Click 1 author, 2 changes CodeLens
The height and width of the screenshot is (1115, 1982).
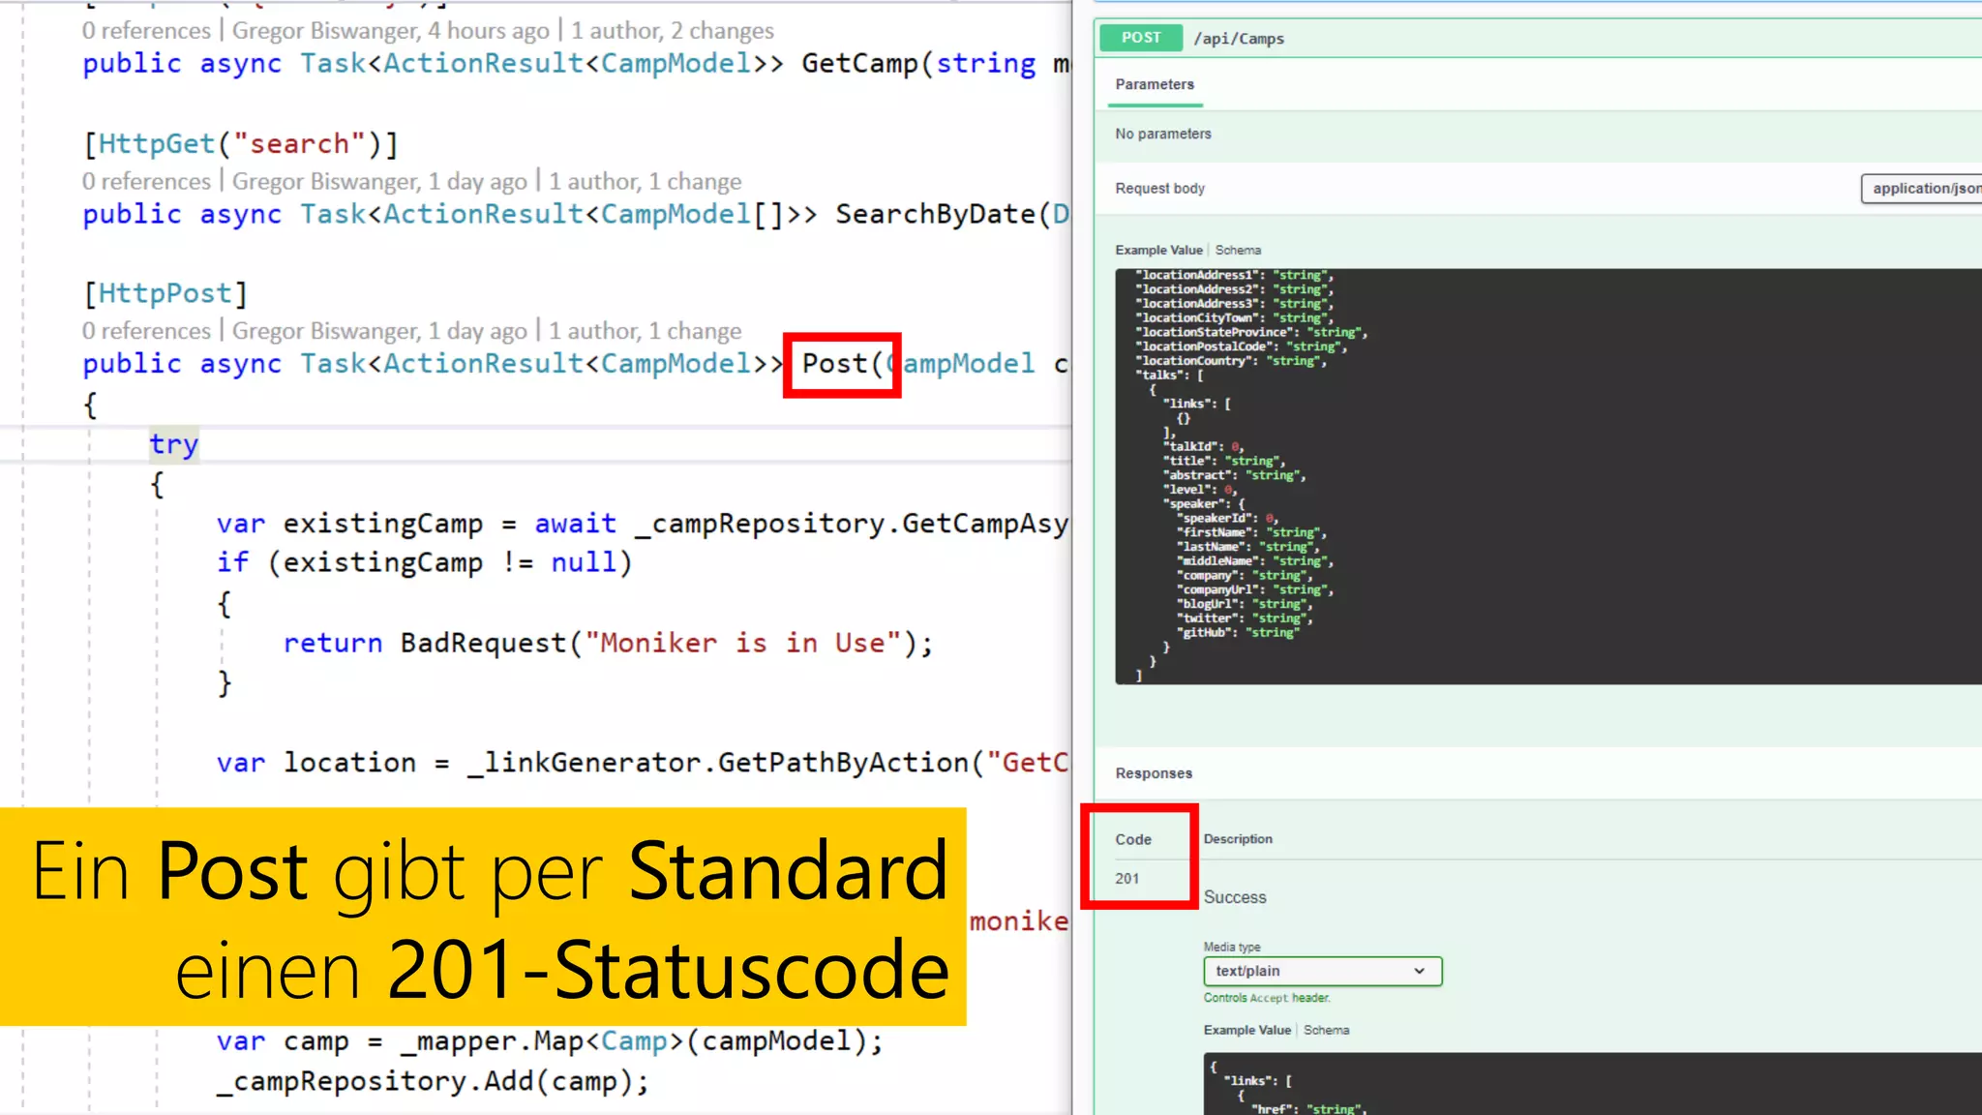coord(673,31)
